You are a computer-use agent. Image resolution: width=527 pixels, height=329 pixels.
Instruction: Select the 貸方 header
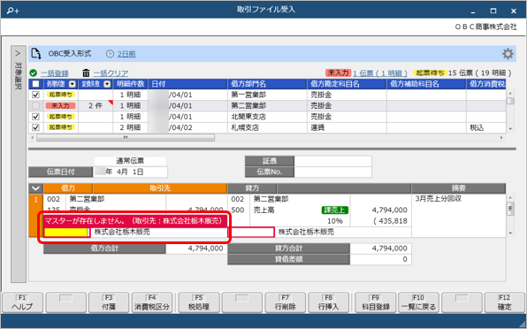click(x=252, y=188)
